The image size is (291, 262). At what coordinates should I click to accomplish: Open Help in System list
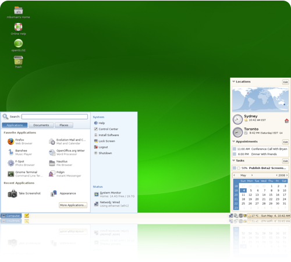[x=100, y=123]
